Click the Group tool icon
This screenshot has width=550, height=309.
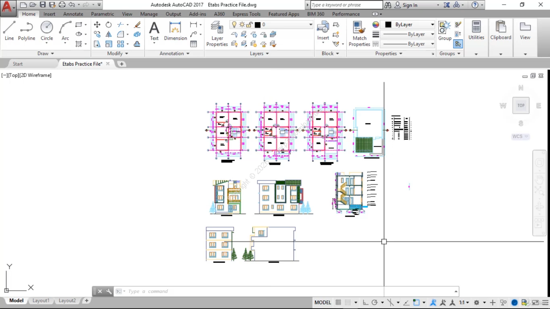click(x=445, y=31)
